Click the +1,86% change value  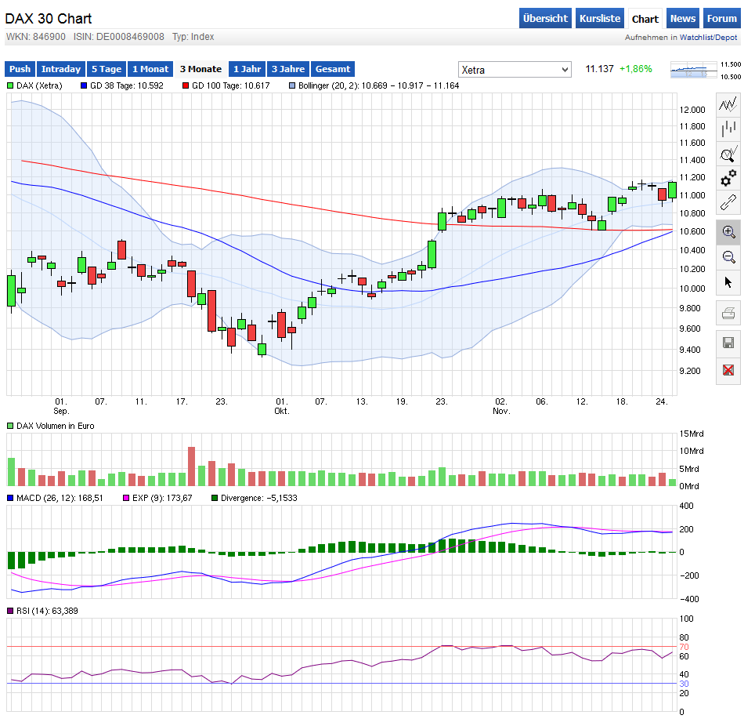[x=636, y=69]
